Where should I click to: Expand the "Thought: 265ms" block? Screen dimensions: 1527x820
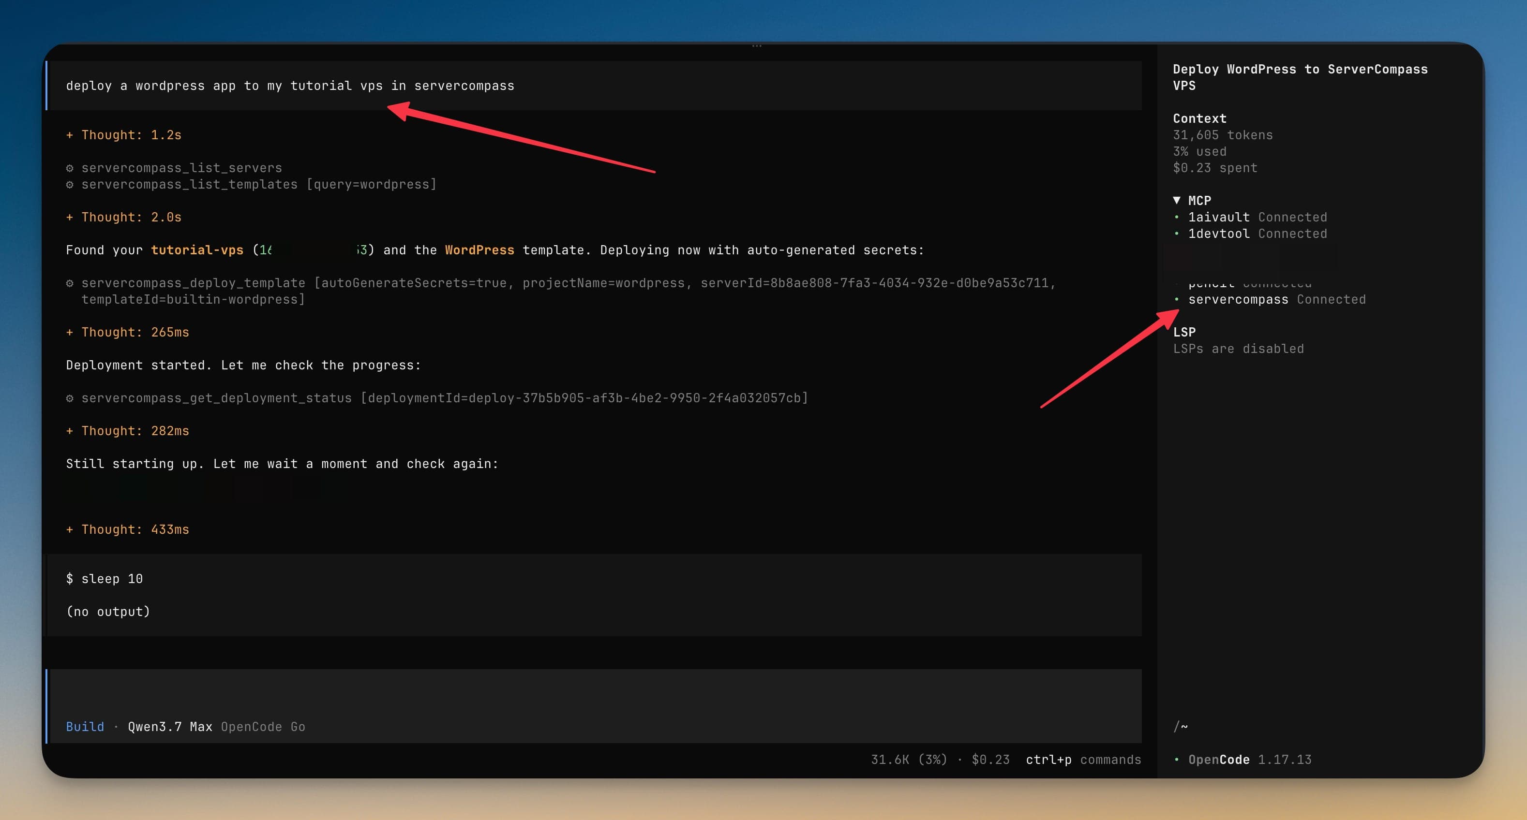127,332
